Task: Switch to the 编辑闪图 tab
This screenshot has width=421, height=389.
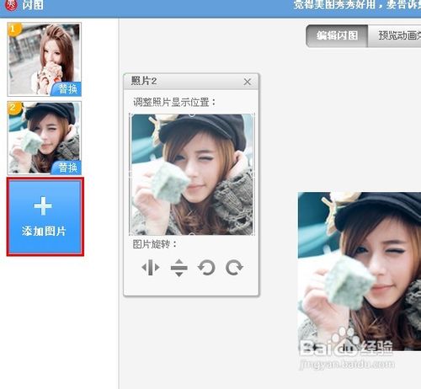Action: pyautogui.click(x=337, y=35)
